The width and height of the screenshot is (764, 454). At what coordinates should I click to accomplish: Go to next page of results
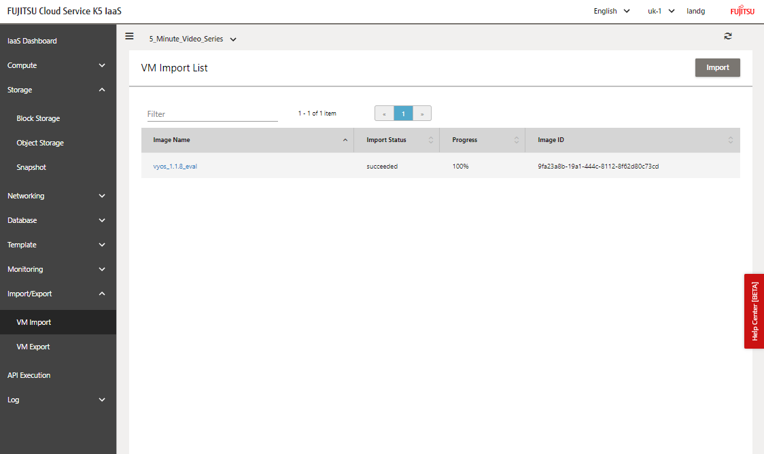tap(422, 113)
